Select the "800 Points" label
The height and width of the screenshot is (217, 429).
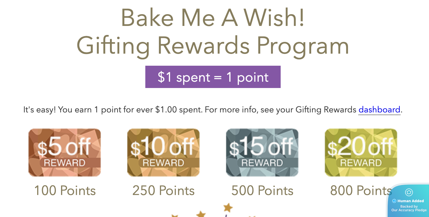click(361, 190)
